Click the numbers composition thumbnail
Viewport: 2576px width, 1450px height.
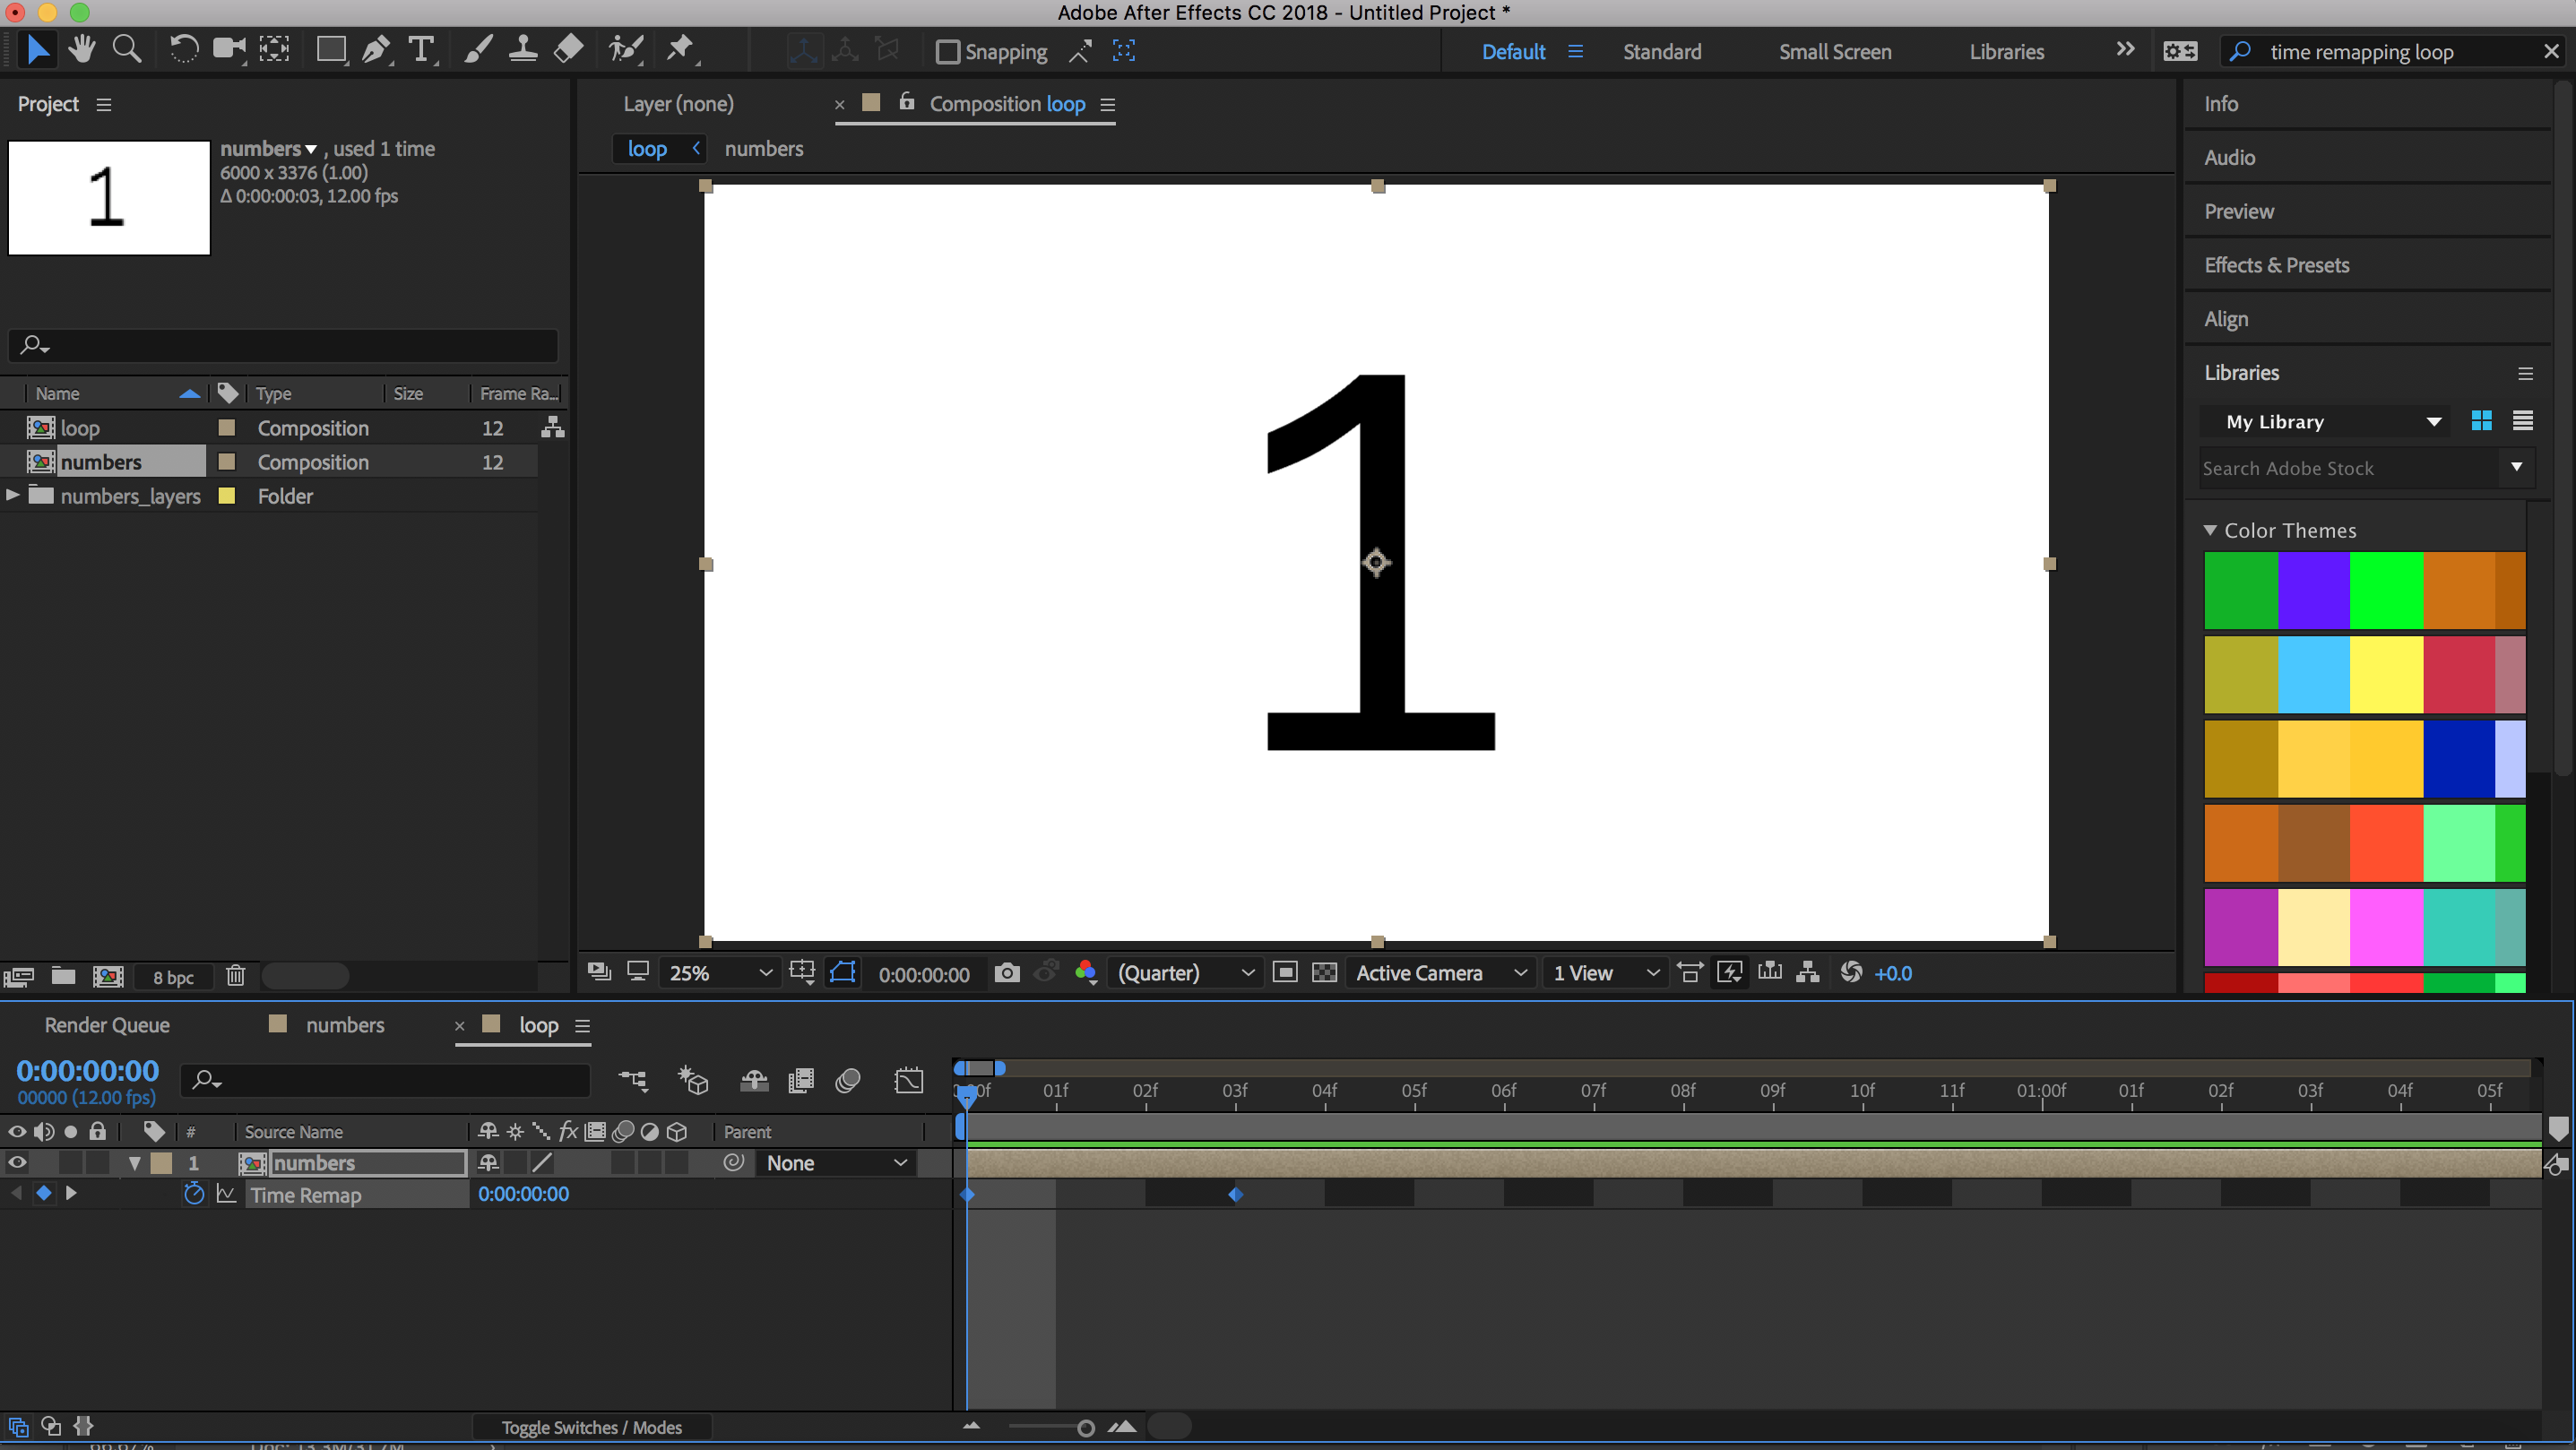coord(108,196)
